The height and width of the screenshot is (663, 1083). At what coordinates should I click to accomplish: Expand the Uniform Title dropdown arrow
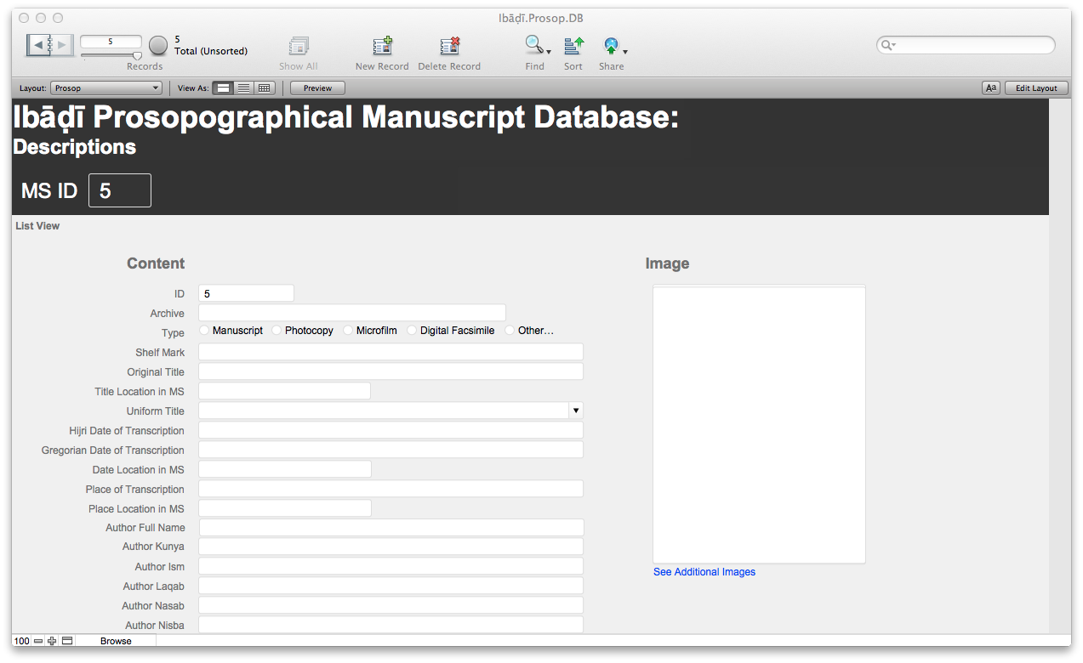(576, 411)
